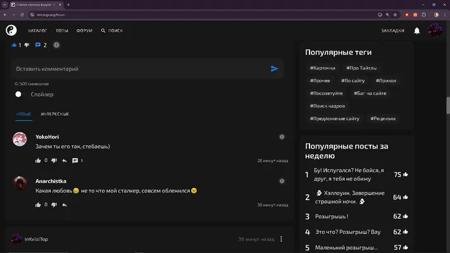Viewport: 450px width, 253px height.
Task: Open popular post 'Хэллоуин. Завершение страшной ночи'
Action: coord(350,197)
